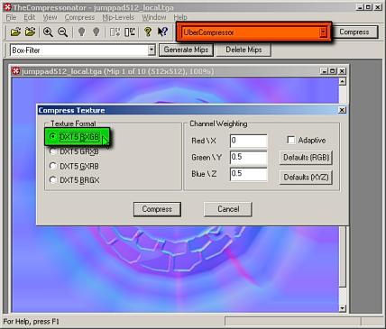
Task: Click the Green \ Y weighting field
Action: 249,157
